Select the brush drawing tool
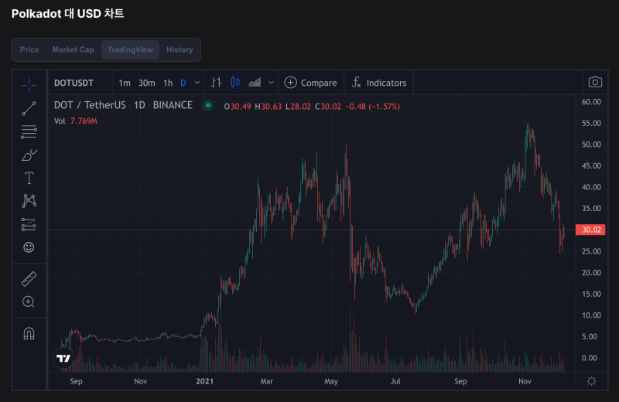Screen dimensions: 619x402 tap(29, 155)
